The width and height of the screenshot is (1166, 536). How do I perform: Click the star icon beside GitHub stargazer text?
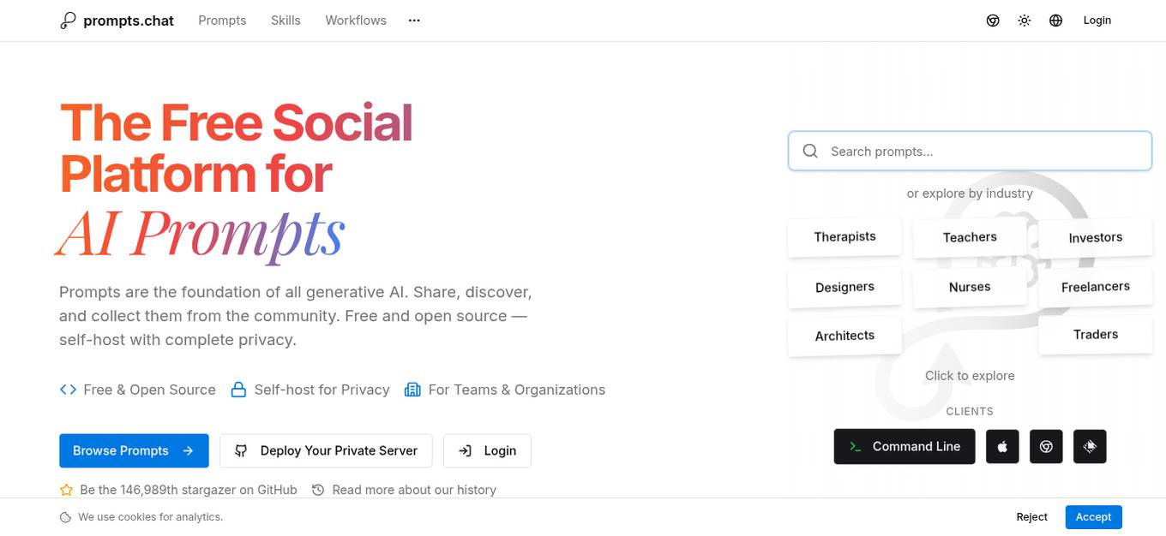[x=66, y=490]
